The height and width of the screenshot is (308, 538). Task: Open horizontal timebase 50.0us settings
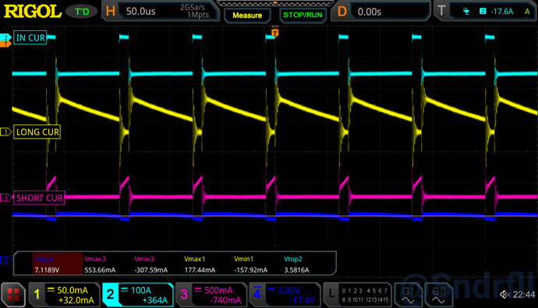(x=160, y=12)
